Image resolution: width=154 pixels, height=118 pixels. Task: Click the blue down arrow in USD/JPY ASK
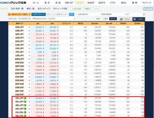coord(58,27)
